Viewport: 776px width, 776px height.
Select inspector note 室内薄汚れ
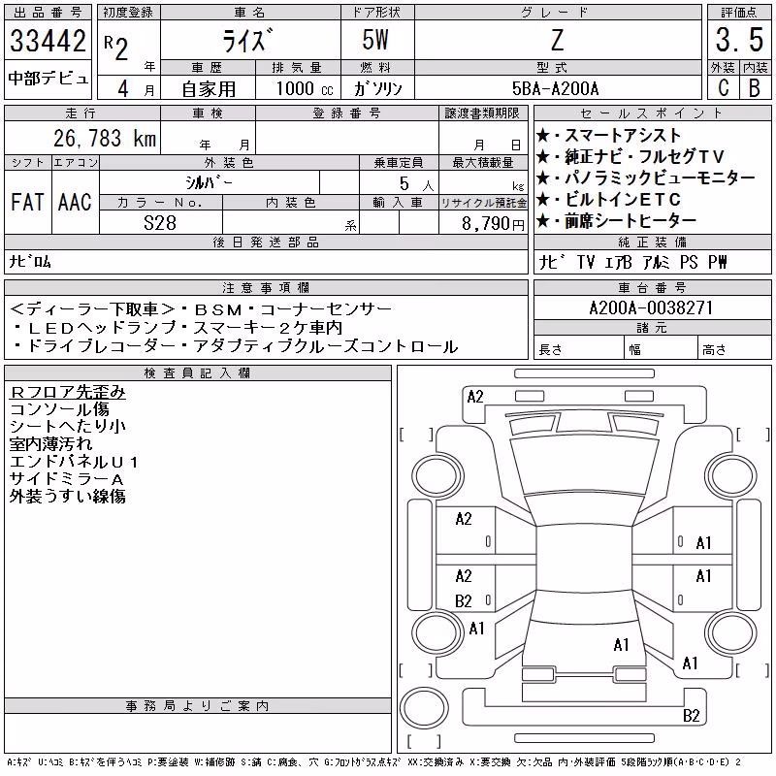[x=51, y=444]
